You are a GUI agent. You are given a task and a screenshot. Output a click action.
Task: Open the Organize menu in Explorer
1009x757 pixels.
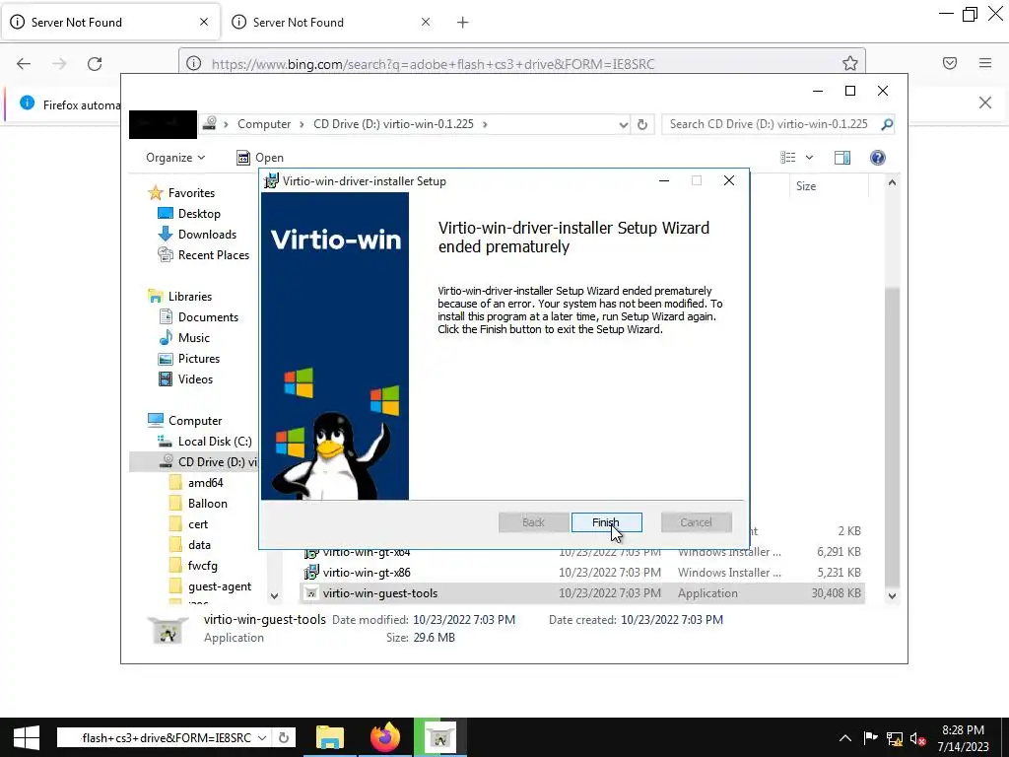coord(175,158)
